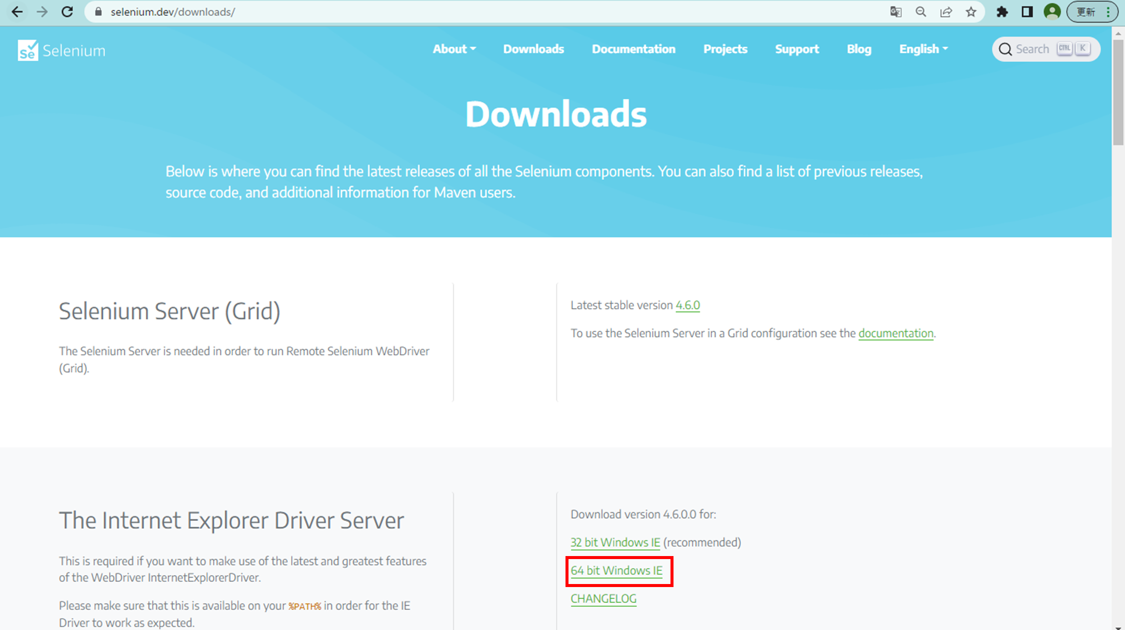The height and width of the screenshot is (630, 1125).
Task: Go to the Documentation section
Action: click(633, 49)
